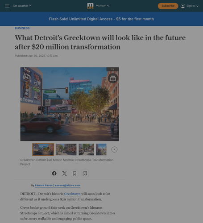This screenshot has width=203, height=223.
Task: Open the BUSINESS section
Action: [22, 28]
